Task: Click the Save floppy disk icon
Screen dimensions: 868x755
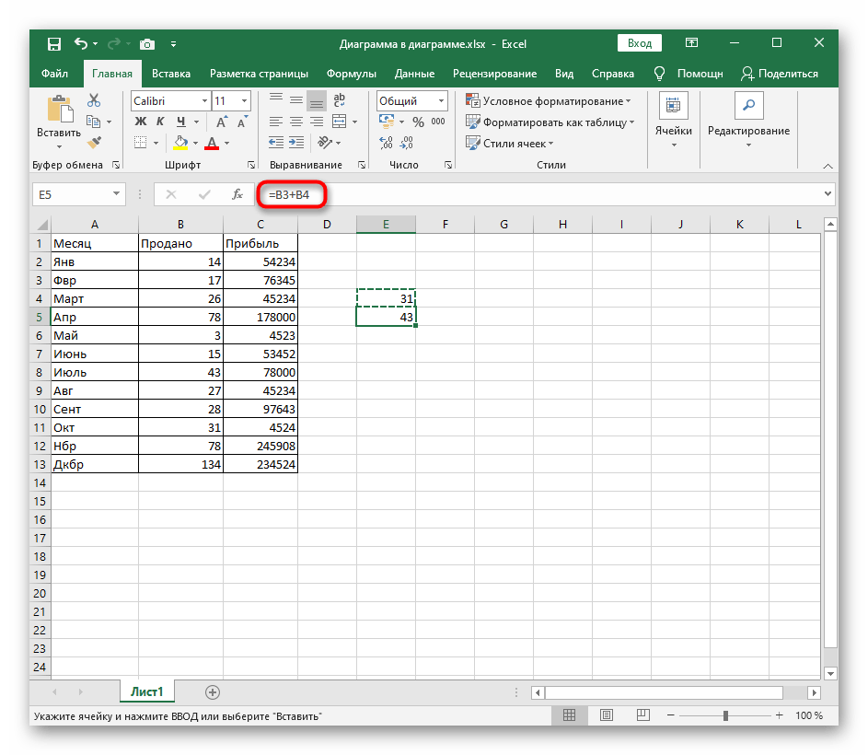Action: point(54,43)
